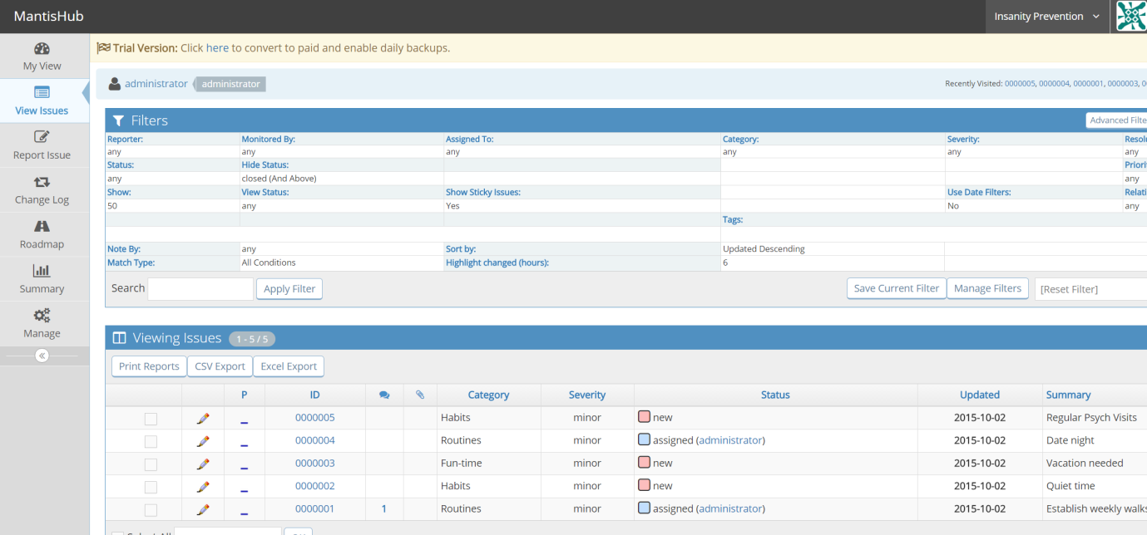The image size is (1147, 535).
Task: Open issue 0000003 link
Action: pyautogui.click(x=315, y=464)
